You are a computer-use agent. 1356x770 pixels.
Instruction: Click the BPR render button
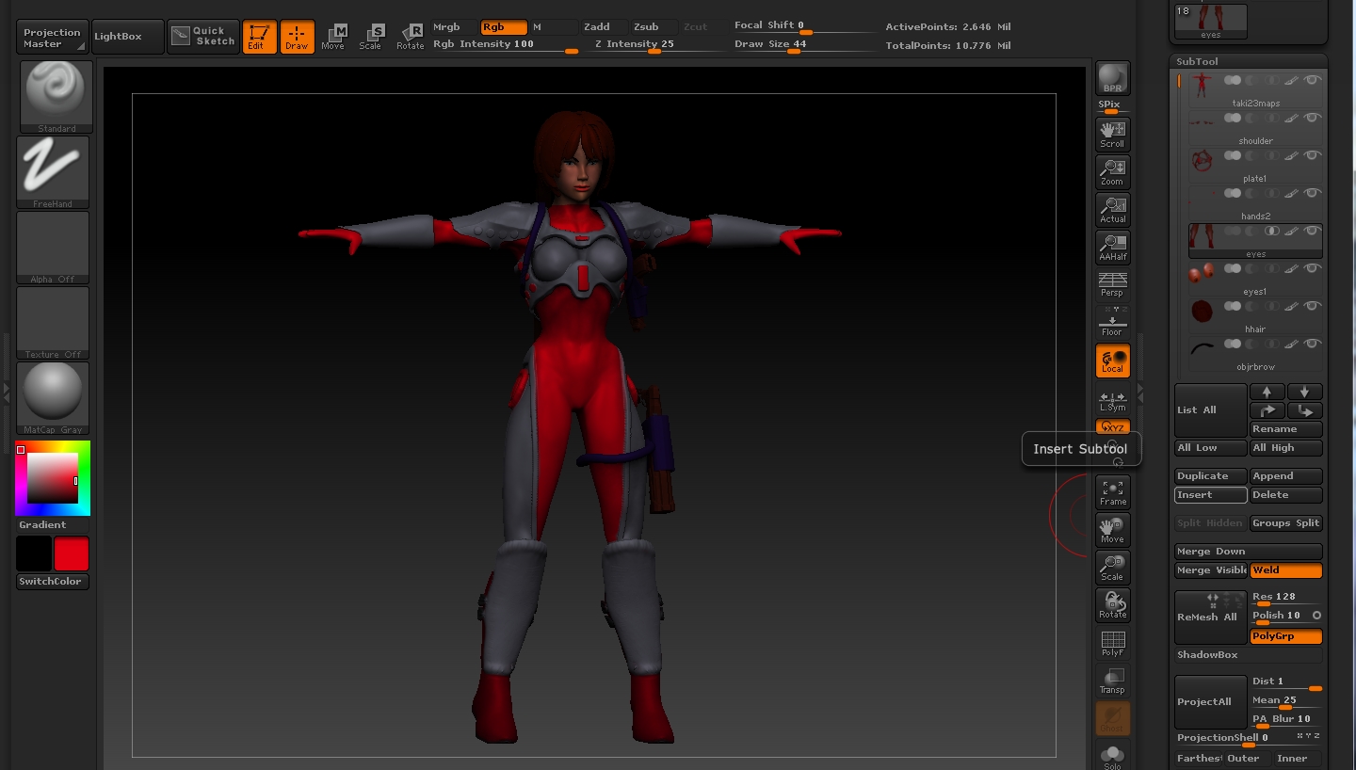coord(1112,78)
